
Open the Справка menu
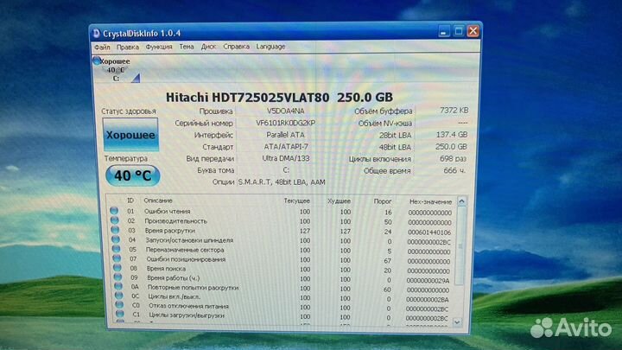(236, 47)
